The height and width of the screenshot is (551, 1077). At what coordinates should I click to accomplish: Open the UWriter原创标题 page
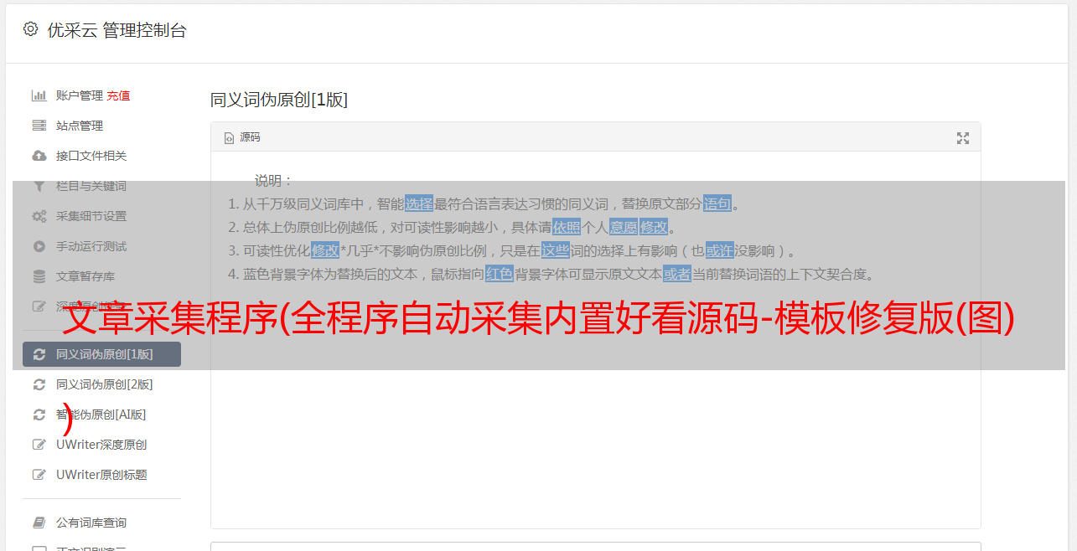(x=101, y=475)
